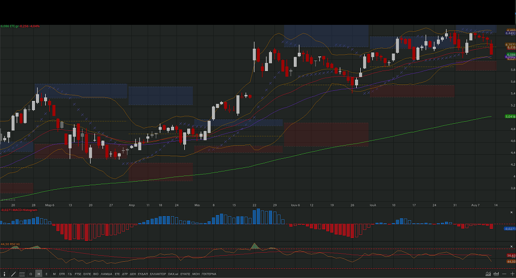Viewport: 516px width, 278px height.
Task: Open the indicators chart icon
Action: point(488,274)
